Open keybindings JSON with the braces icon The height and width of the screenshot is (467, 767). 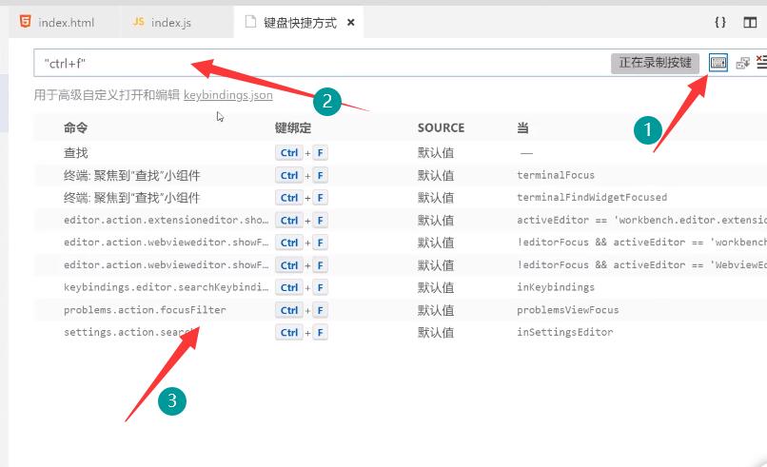coord(720,23)
